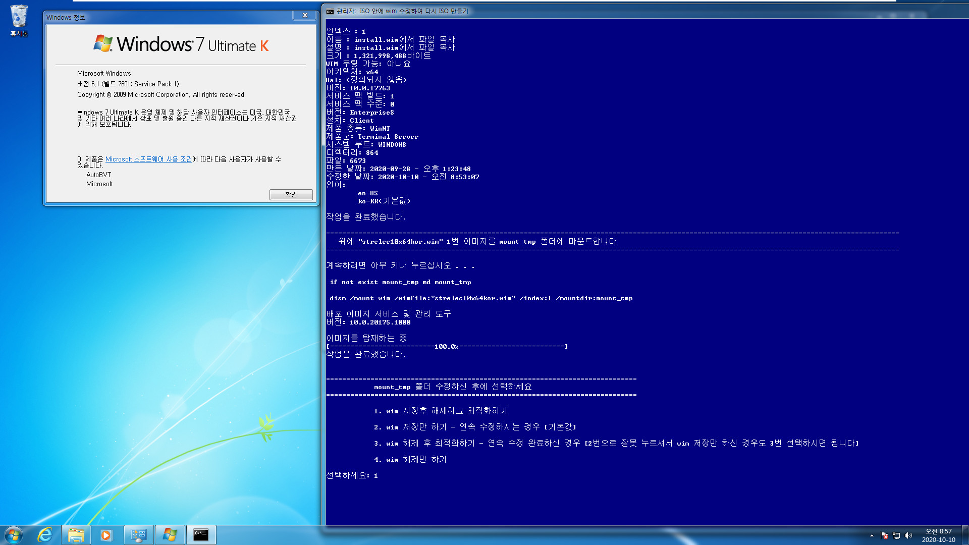The height and width of the screenshot is (545, 969).
Task: Open the Start menu orb
Action: click(14, 535)
